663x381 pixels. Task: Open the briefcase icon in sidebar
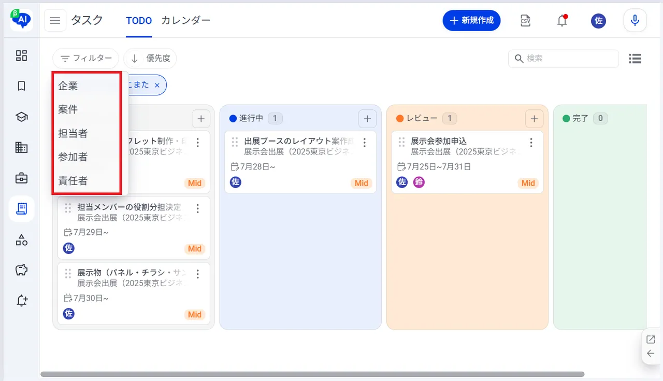(21, 178)
